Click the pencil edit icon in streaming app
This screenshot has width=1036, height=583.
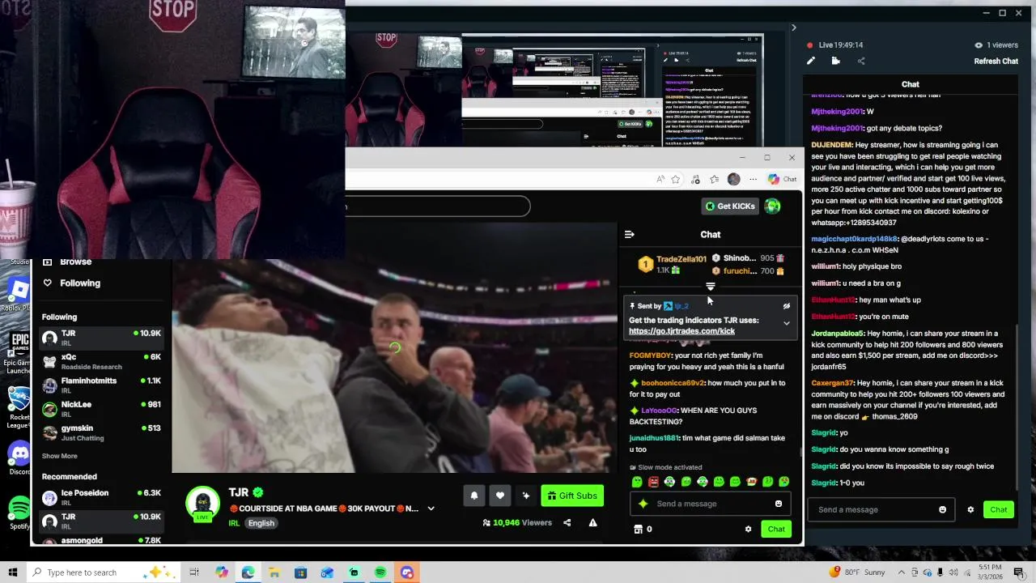click(x=811, y=61)
